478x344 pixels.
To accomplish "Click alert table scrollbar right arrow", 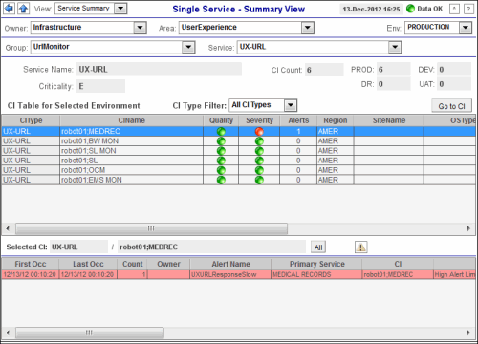I will pos(468,333).
